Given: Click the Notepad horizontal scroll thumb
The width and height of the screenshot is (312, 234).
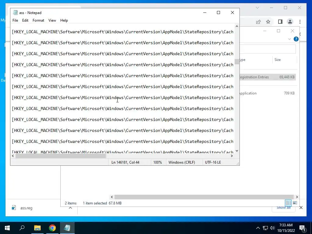Looking at the screenshot, I should 61,156.
